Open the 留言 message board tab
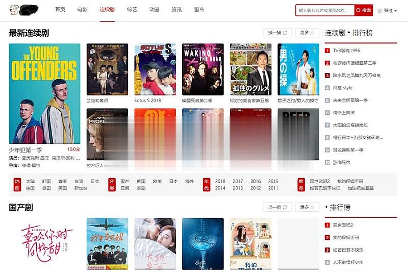The height and width of the screenshot is (272, 408). coord(199,10)
